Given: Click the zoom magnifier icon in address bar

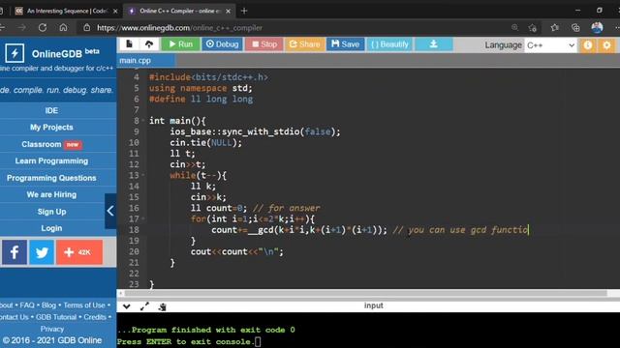Looking at the screenshot, I should pos(514,28).
